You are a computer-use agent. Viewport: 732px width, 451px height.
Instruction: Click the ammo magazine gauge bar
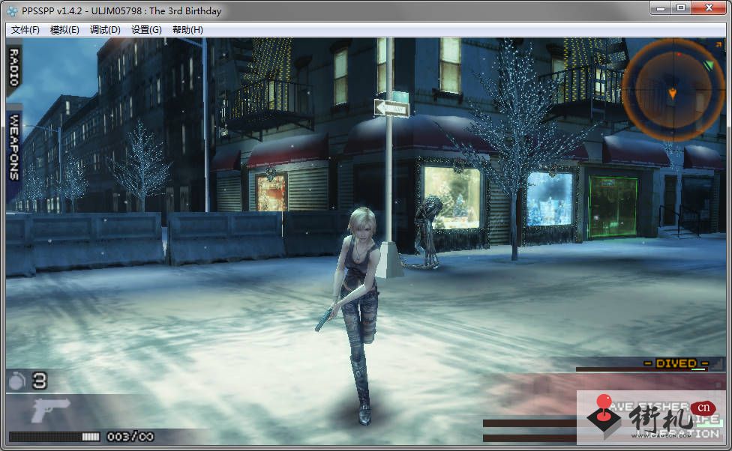point(55,437)
